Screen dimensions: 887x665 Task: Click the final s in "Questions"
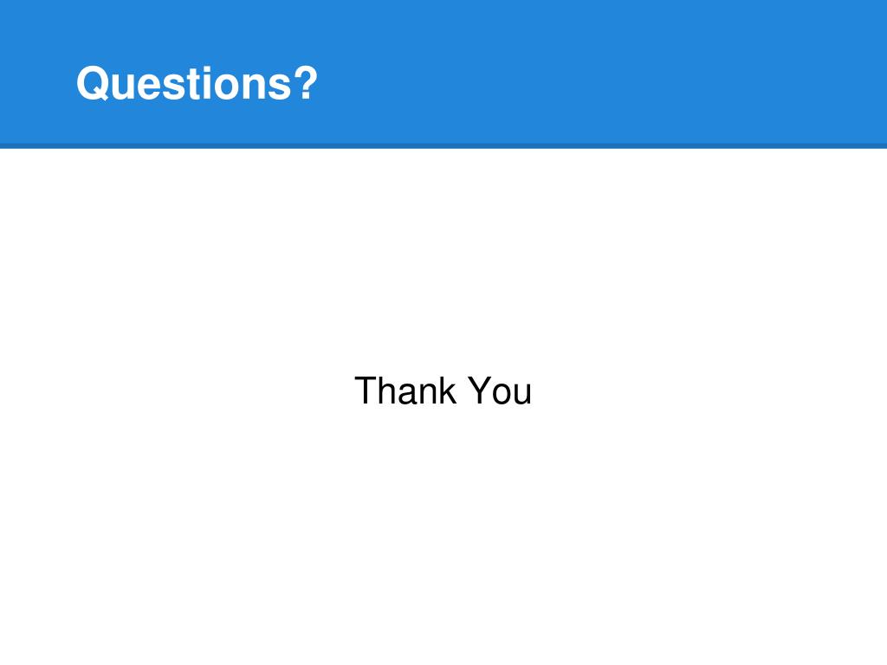point(280,87)
